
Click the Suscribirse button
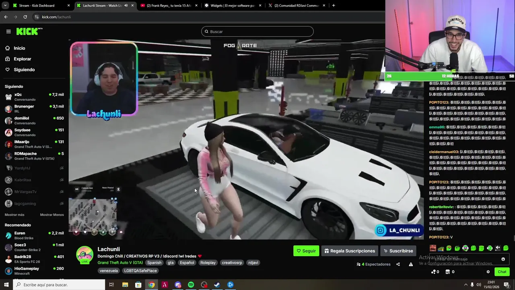click(x=398, y=251)
